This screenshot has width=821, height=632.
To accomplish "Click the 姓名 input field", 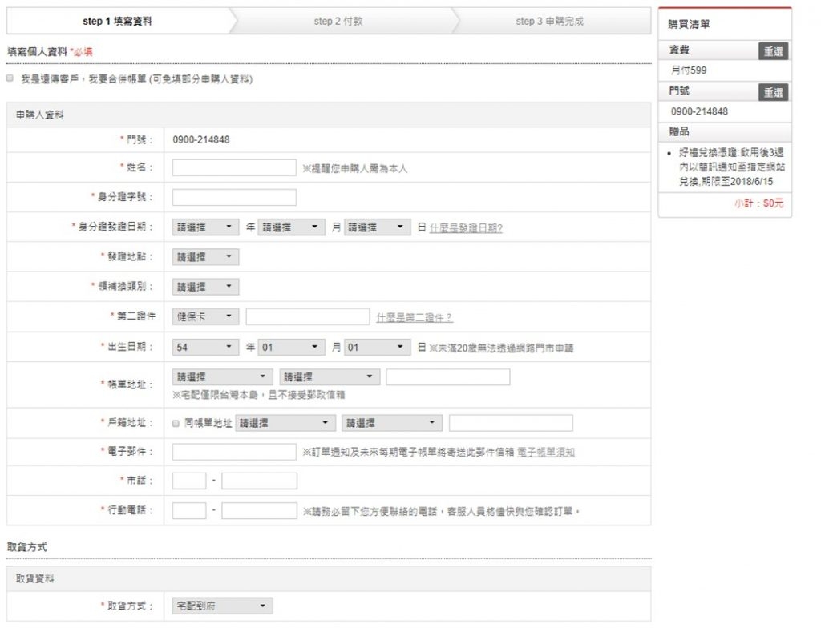I will (x=234, y=167).
